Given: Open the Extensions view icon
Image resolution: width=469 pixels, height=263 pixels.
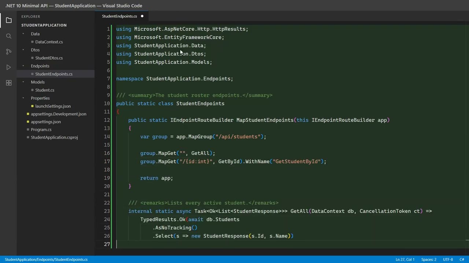Looking at the screenshot, I should (9, 83).
